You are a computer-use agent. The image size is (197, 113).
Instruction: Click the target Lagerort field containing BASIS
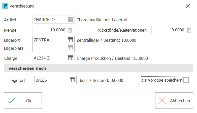pos(55,80)
